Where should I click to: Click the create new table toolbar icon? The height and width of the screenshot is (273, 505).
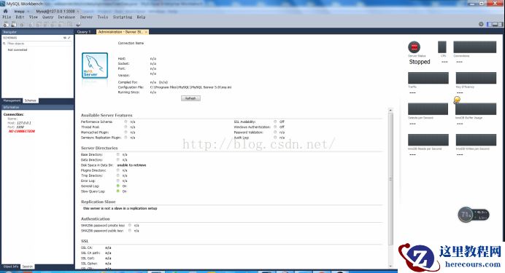[x=38, y=25]
